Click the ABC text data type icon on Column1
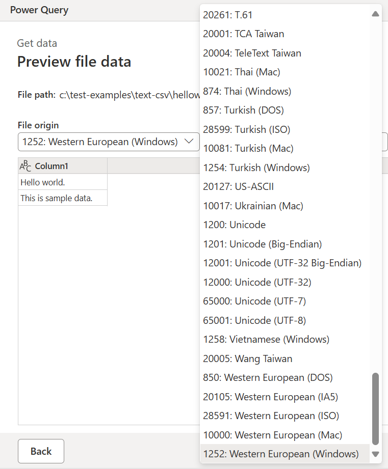The image size is (388, 469). 27,165
